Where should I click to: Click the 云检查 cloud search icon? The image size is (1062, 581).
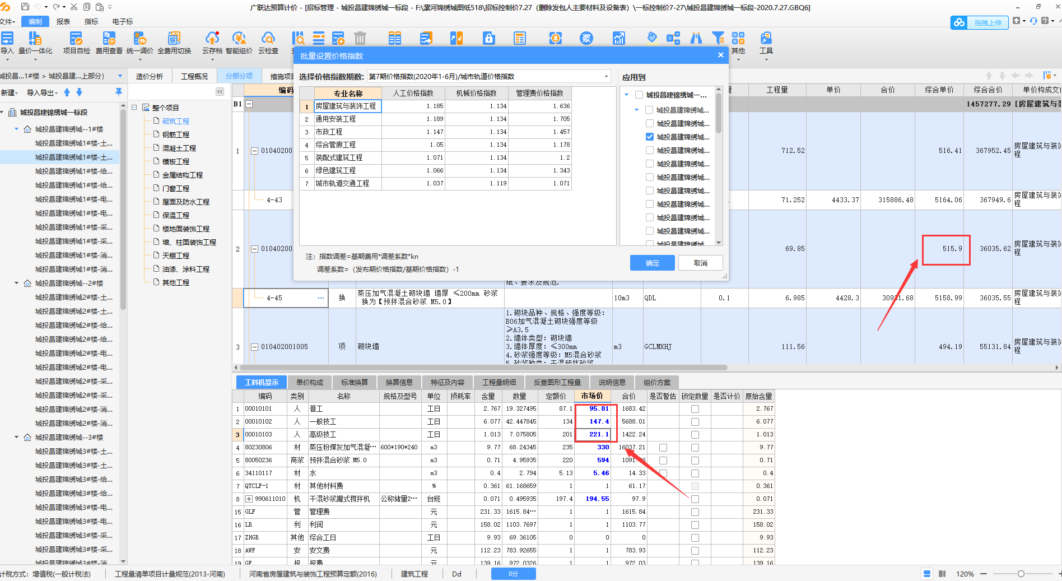pyautogui.click(x=268, y=43)
